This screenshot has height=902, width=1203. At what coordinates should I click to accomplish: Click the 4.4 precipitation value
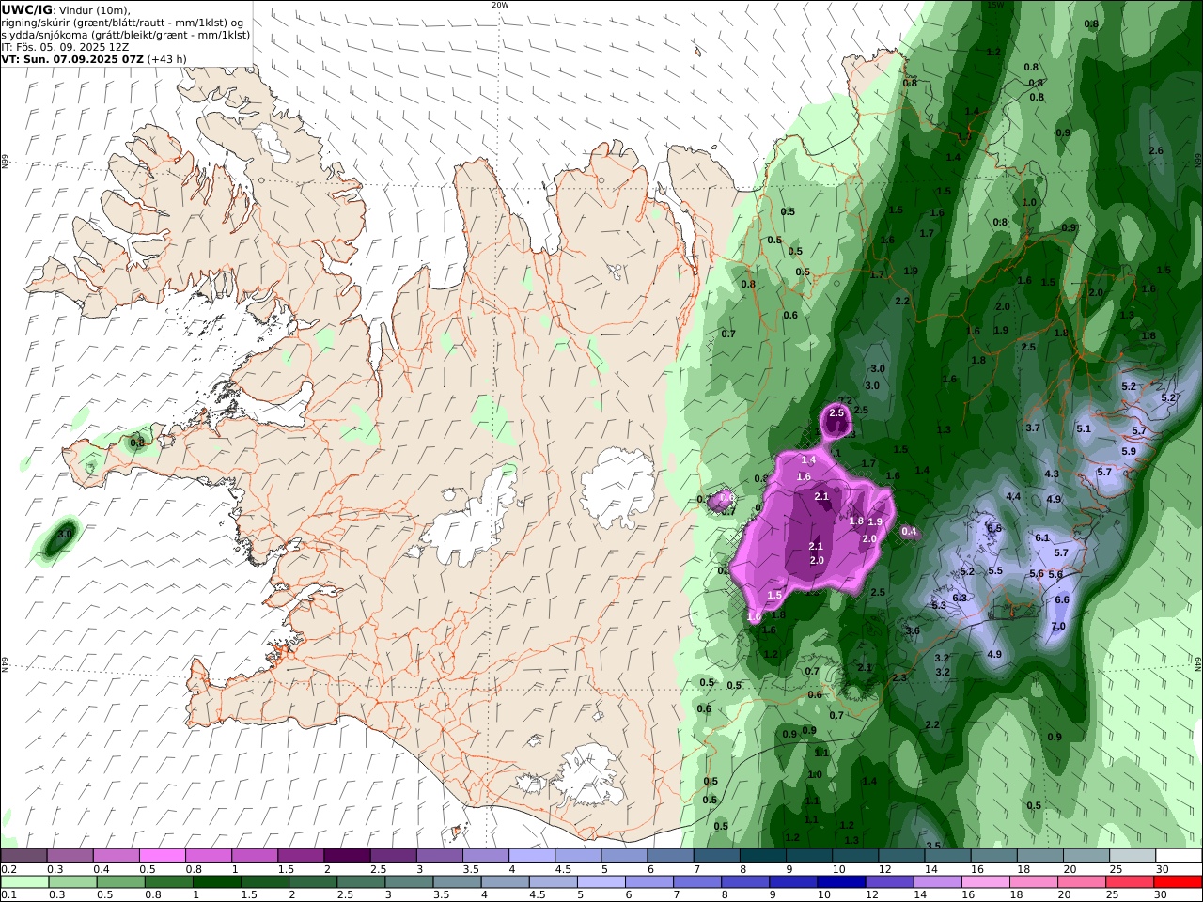1013,497
